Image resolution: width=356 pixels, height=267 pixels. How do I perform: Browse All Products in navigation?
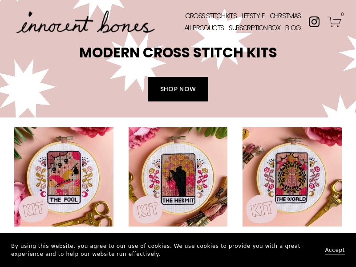[x=204, y=28]
